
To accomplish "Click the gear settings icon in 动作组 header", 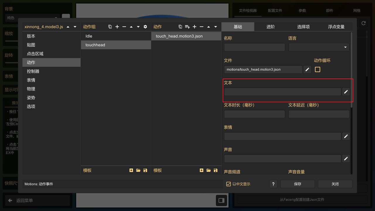I will coord(145,27).
